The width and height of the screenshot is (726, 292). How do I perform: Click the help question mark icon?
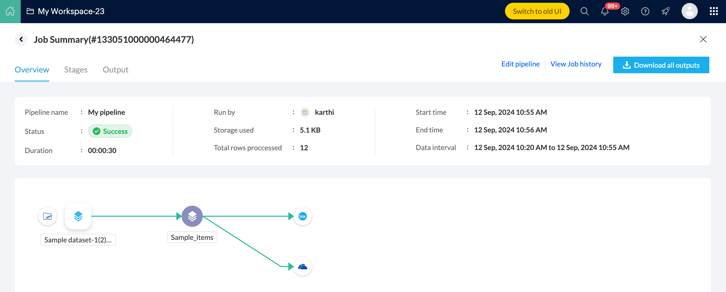click(645, 11)
